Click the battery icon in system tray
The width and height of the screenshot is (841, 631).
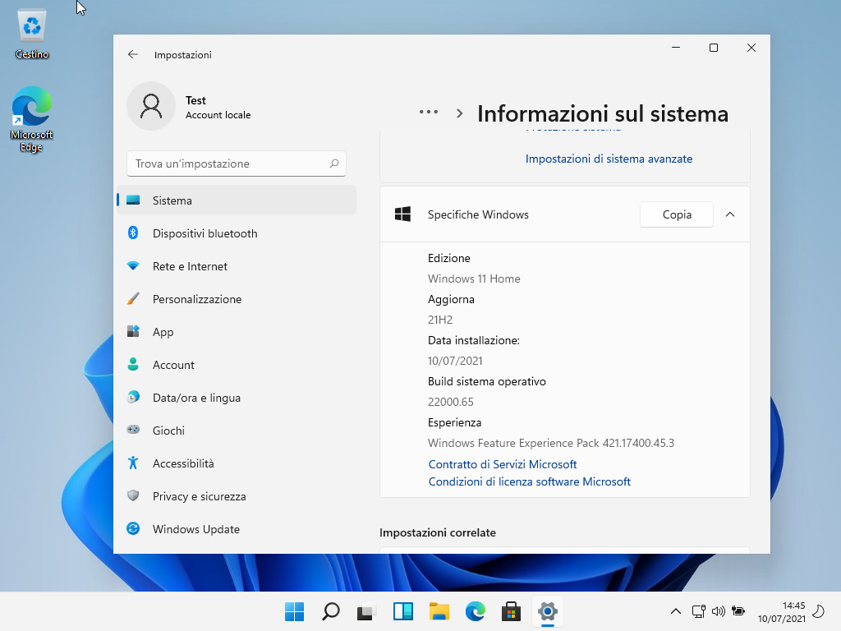[738, 611]
